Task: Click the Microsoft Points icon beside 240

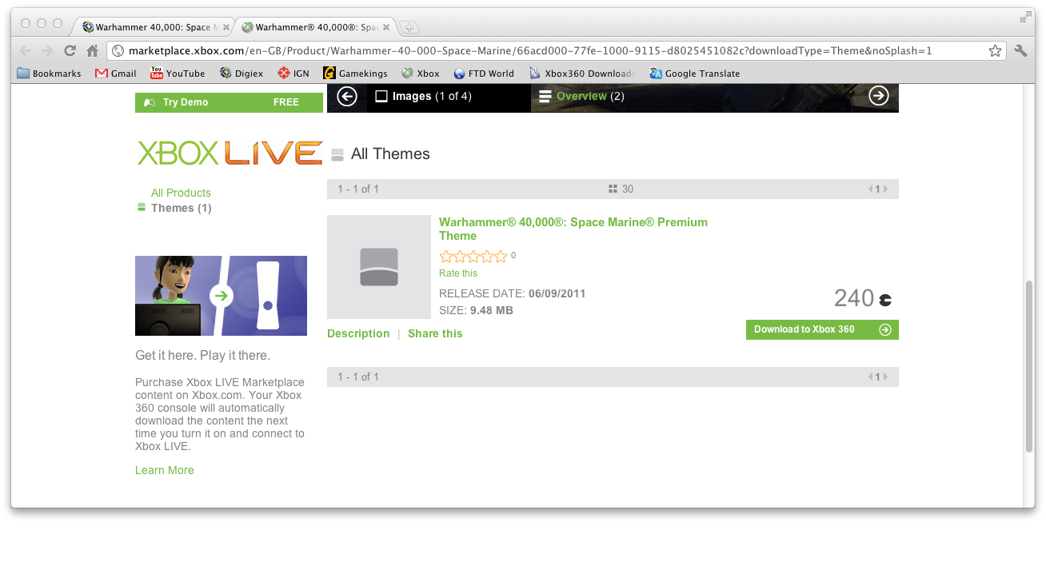Action: pos(885,301)
